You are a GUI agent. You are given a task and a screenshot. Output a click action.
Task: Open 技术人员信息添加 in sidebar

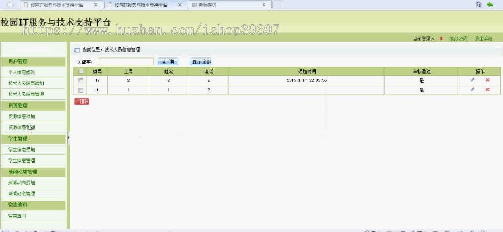[26, 84]
